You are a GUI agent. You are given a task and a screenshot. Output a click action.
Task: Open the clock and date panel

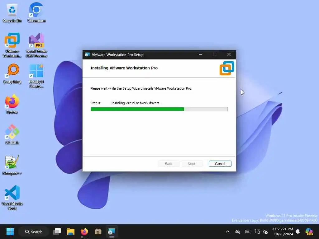pyautogui.click(x=283, y=232)
